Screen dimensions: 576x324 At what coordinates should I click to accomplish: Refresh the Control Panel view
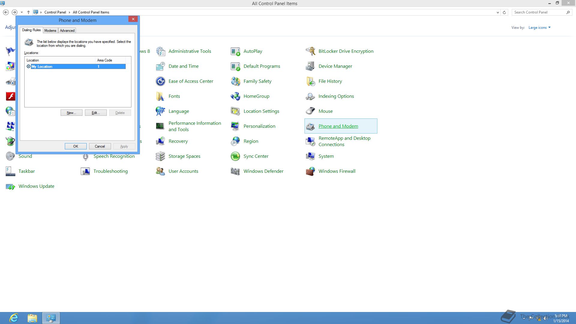click(504, 12)
